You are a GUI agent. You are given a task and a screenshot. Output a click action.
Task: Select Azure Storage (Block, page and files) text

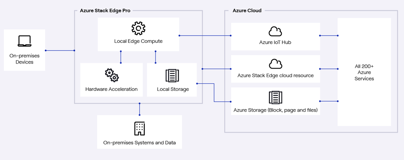pos(276,110)
